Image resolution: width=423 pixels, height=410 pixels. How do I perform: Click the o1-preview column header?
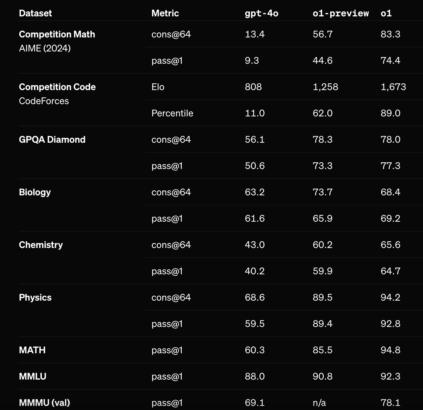pyautogui.click(x=341, y=13)
